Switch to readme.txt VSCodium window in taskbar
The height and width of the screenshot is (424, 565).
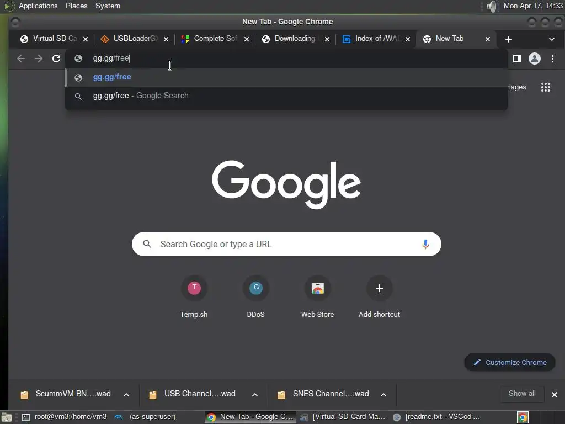(437, 417)
